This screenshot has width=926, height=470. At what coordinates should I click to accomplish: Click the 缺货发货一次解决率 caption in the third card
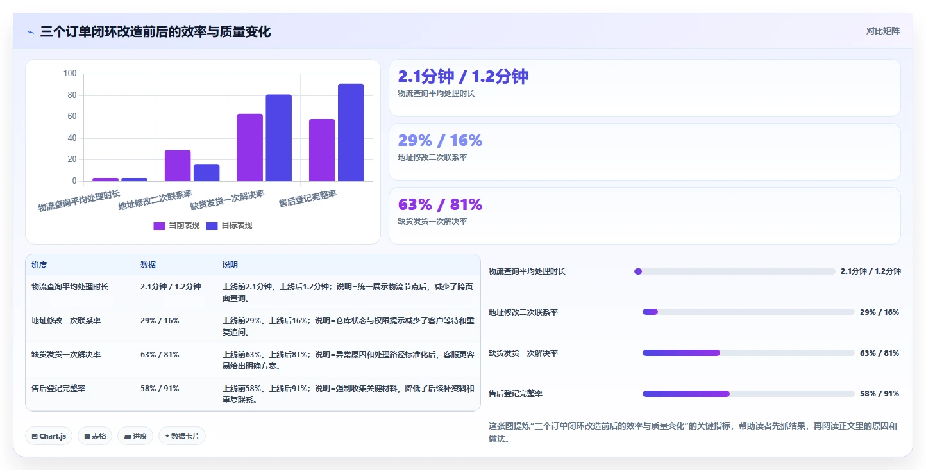pyautogui.click(x=432, y=222)
